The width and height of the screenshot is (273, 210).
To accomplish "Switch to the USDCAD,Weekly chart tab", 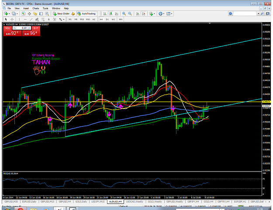I will (135, 202).
